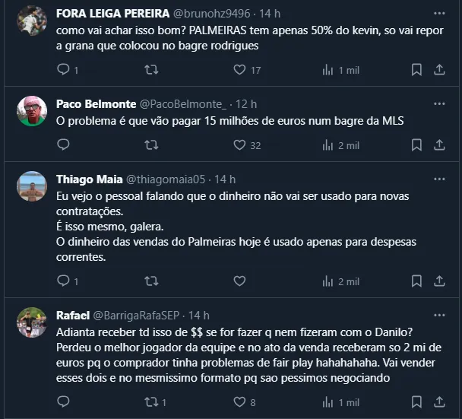Click Rafael's profile avatar
The image size is (462, 419).
32,322
